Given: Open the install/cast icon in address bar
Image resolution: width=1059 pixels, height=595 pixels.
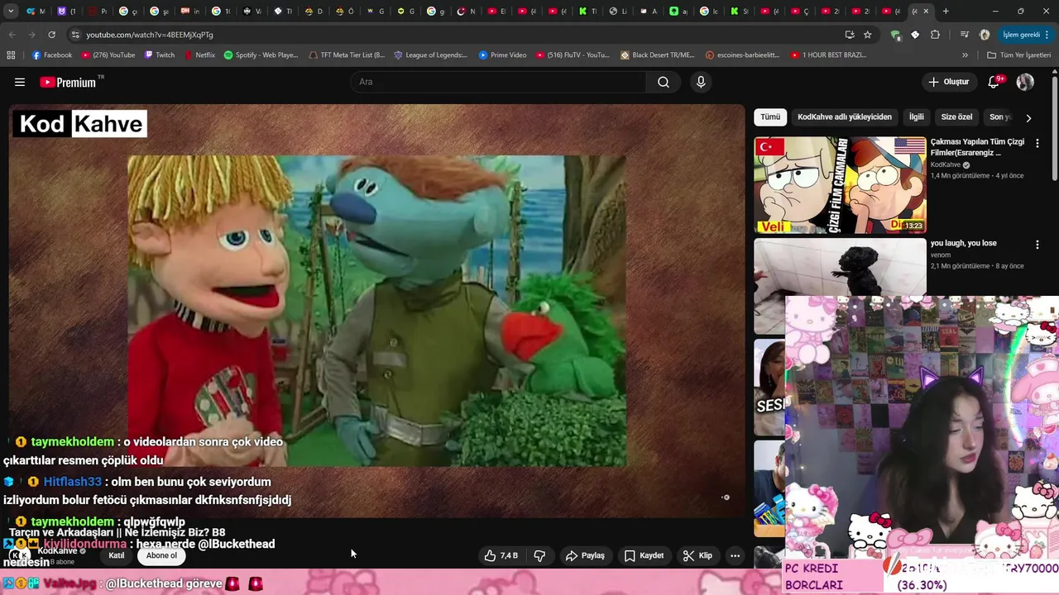Looking at the screenshot, I should pos(849,35).
